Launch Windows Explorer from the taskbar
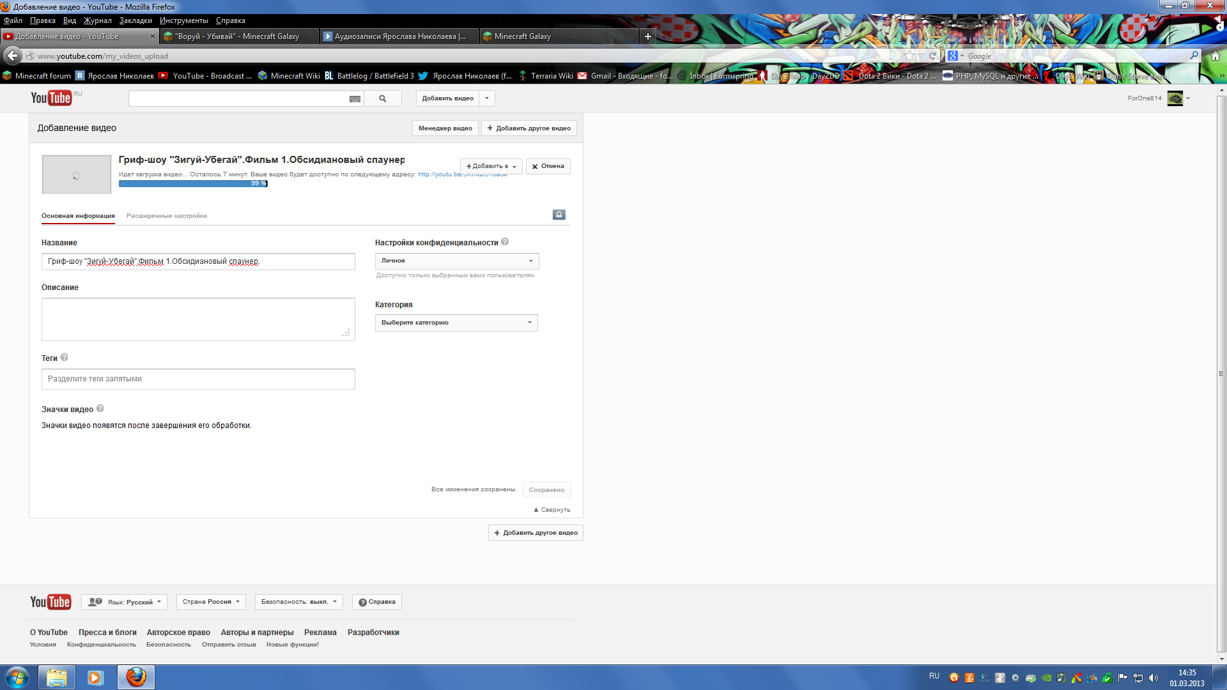Image resolution: width=1227 pixels, height=690 pixels. click(x=56, y=677)
